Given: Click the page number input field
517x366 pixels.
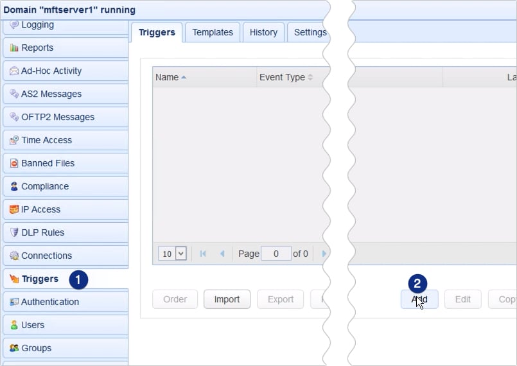Looking at the screenshot, I should (276, 254).
